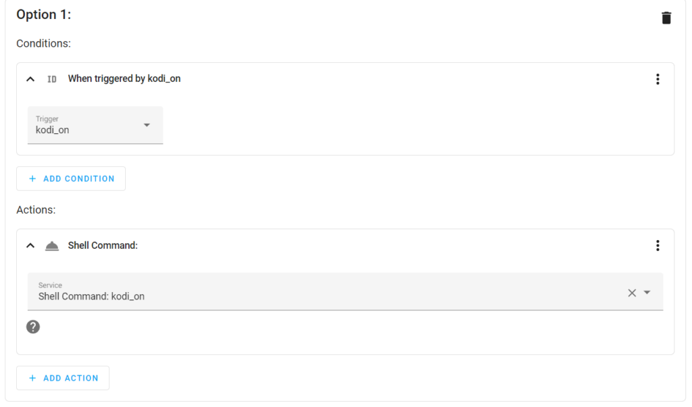Click 'Shell Command:' action header text
Viewport: 692px width, 407px height.
tap(103, 245)
